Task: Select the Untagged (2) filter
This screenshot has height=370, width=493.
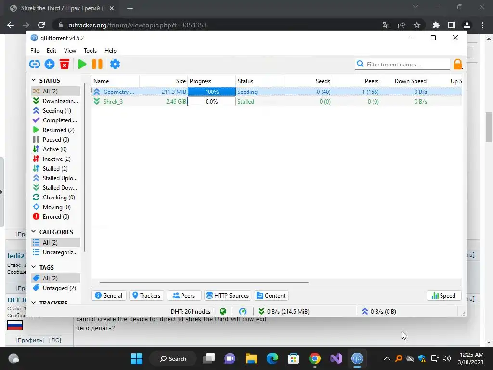Action: pos(56,288)
